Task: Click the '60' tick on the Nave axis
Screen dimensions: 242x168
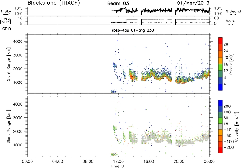Action: pyautogui.click(x=217, y=18)
